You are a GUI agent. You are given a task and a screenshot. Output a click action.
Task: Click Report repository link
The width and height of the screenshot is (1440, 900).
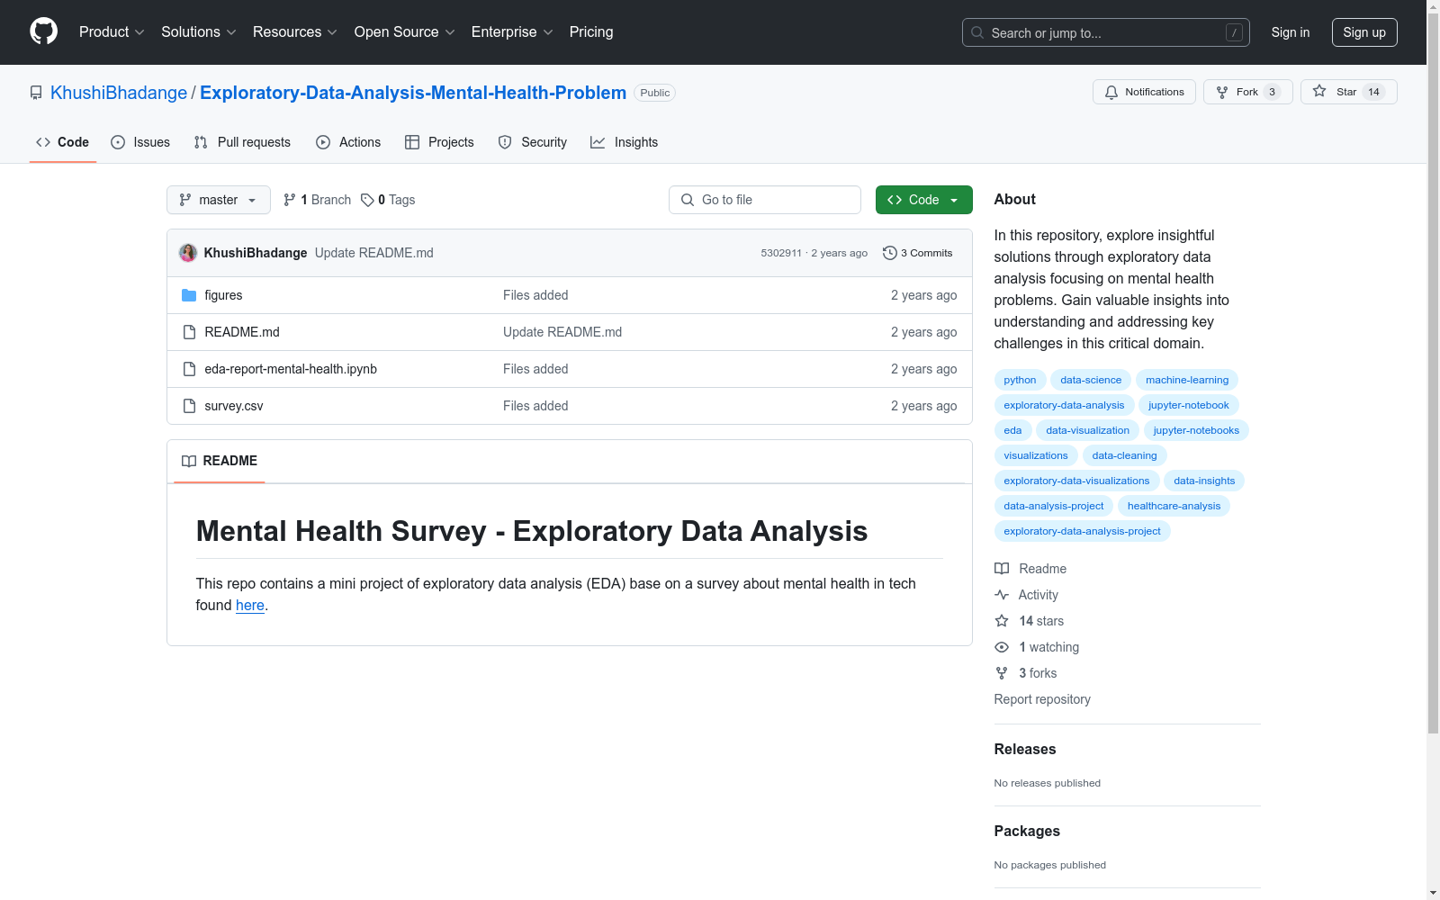coord(1042,699)
